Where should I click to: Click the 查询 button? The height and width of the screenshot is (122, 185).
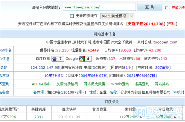pyautogui.click(x=150, y=7)
